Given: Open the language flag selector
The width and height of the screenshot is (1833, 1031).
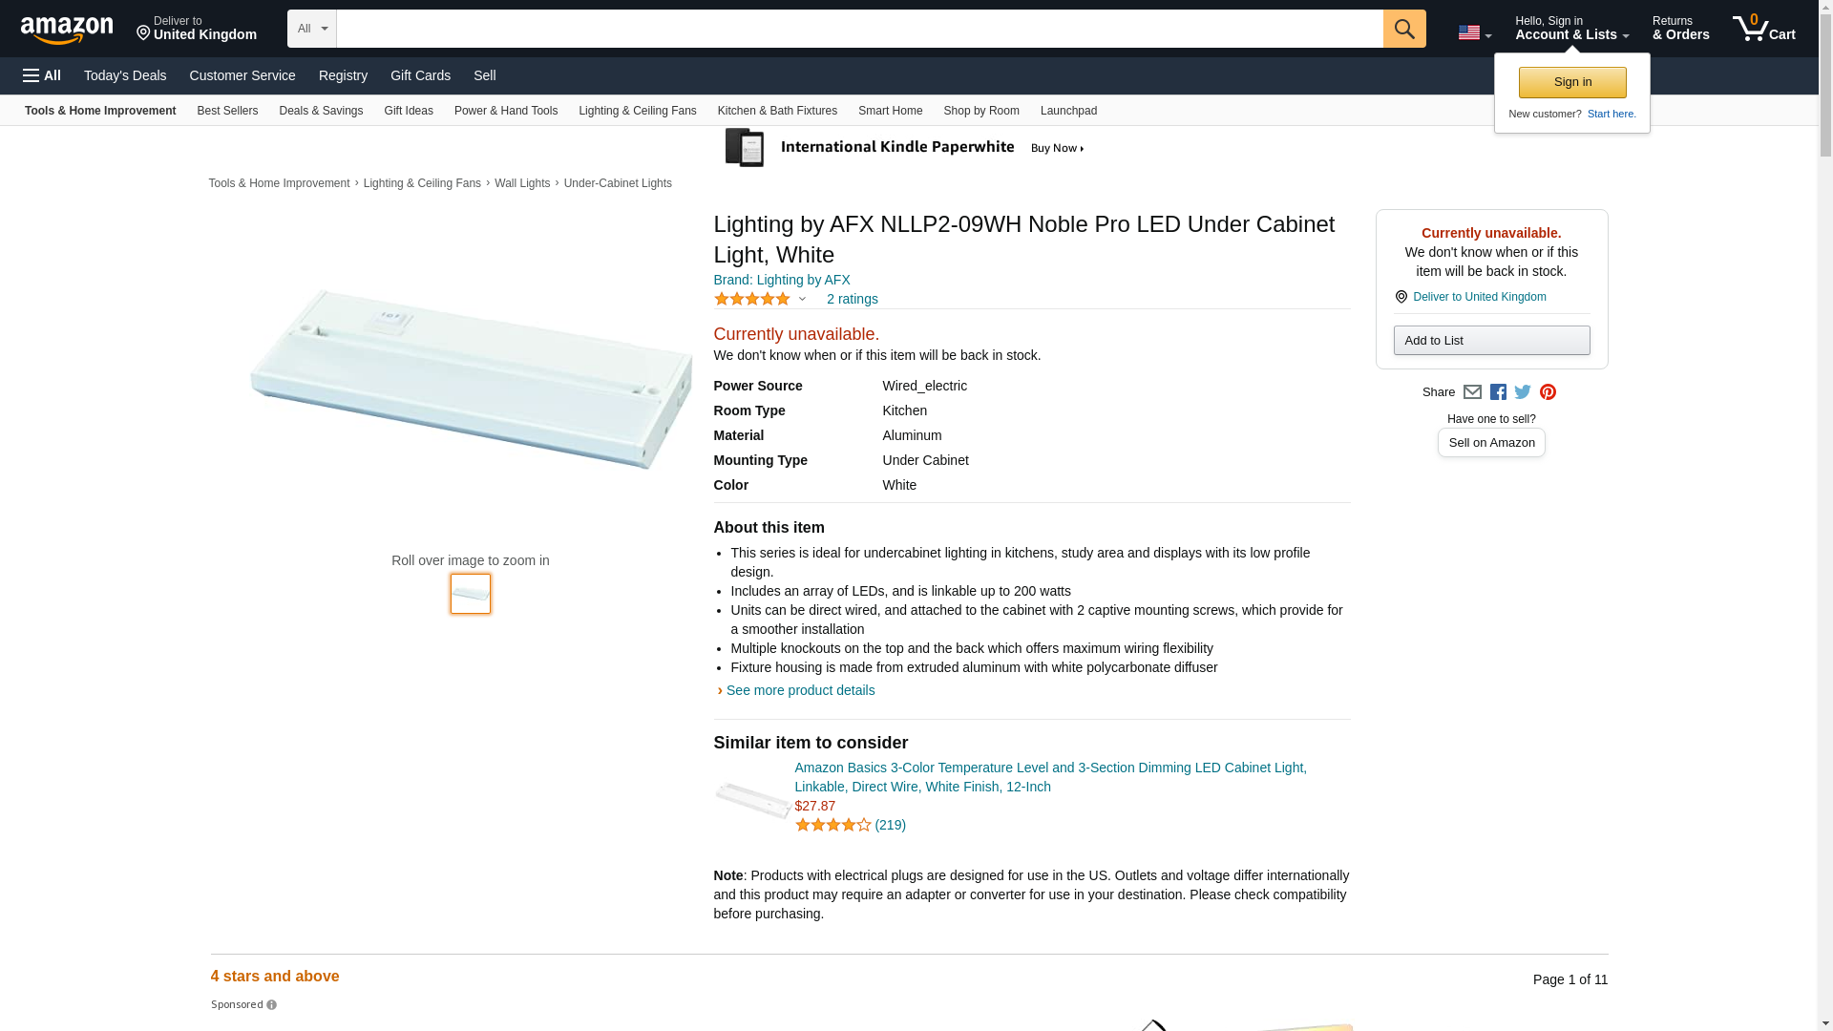Looking at the screenshot, I should [x=1474, y=32].
